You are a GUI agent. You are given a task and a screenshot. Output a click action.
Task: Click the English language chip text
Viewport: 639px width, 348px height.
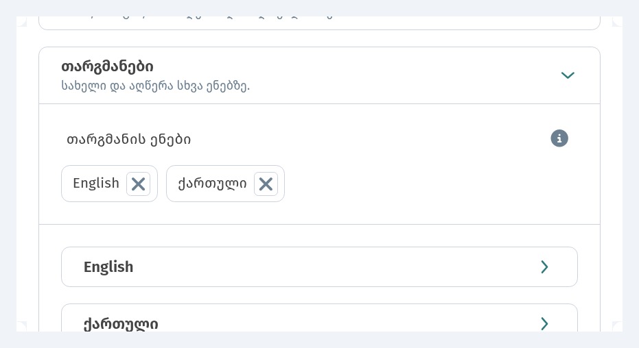(x=96, y=184)
